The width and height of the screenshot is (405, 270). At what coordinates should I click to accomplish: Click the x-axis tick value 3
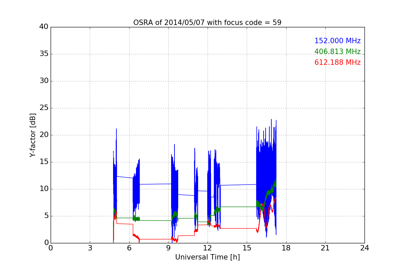(90, 248)
